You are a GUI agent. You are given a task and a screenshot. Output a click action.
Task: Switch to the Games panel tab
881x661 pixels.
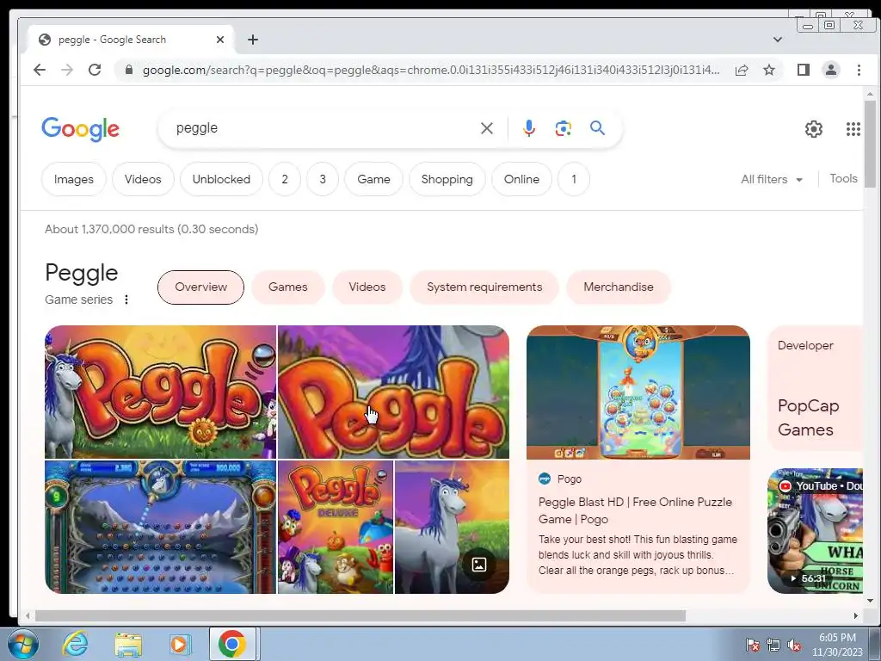(287, 287)
